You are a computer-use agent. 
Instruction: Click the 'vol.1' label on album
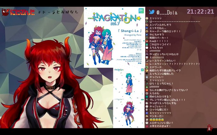click(115, 24)
